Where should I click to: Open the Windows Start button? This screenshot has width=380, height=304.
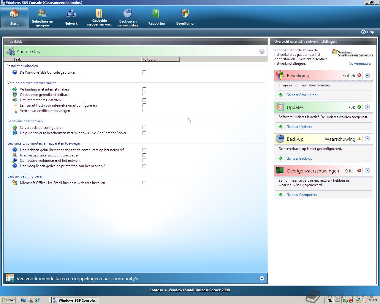[8, 300]
